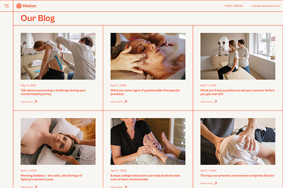Open the hamburger menu icon
The height and width of the screenshot is (188, 283).
pos(7,6)
